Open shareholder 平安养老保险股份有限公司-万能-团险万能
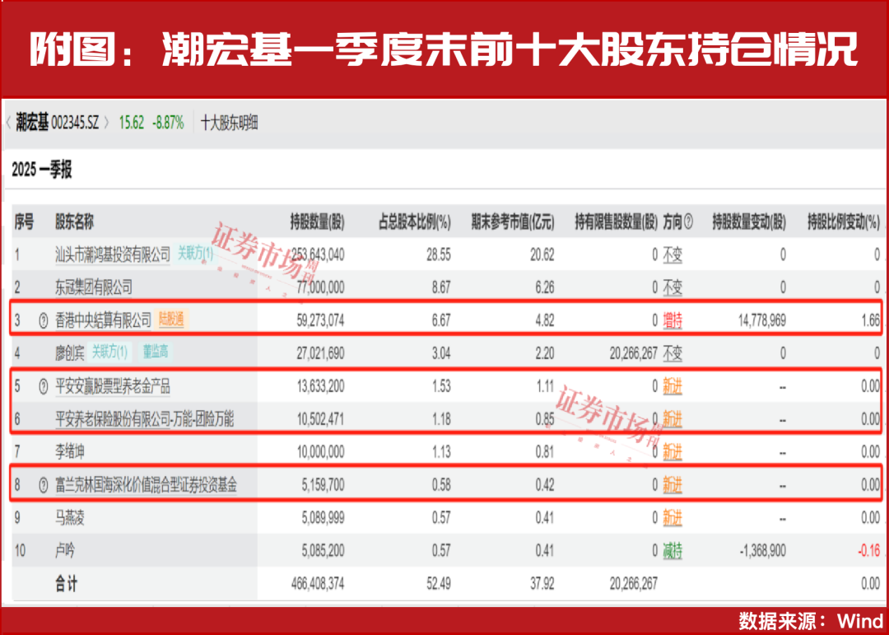Image resolution: width=889 pixels, height=635 pixels. click(x=145, y=419)
